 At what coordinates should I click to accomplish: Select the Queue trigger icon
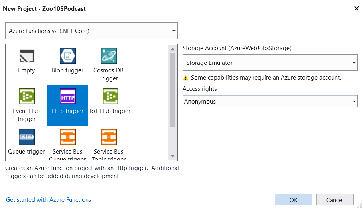27,137
